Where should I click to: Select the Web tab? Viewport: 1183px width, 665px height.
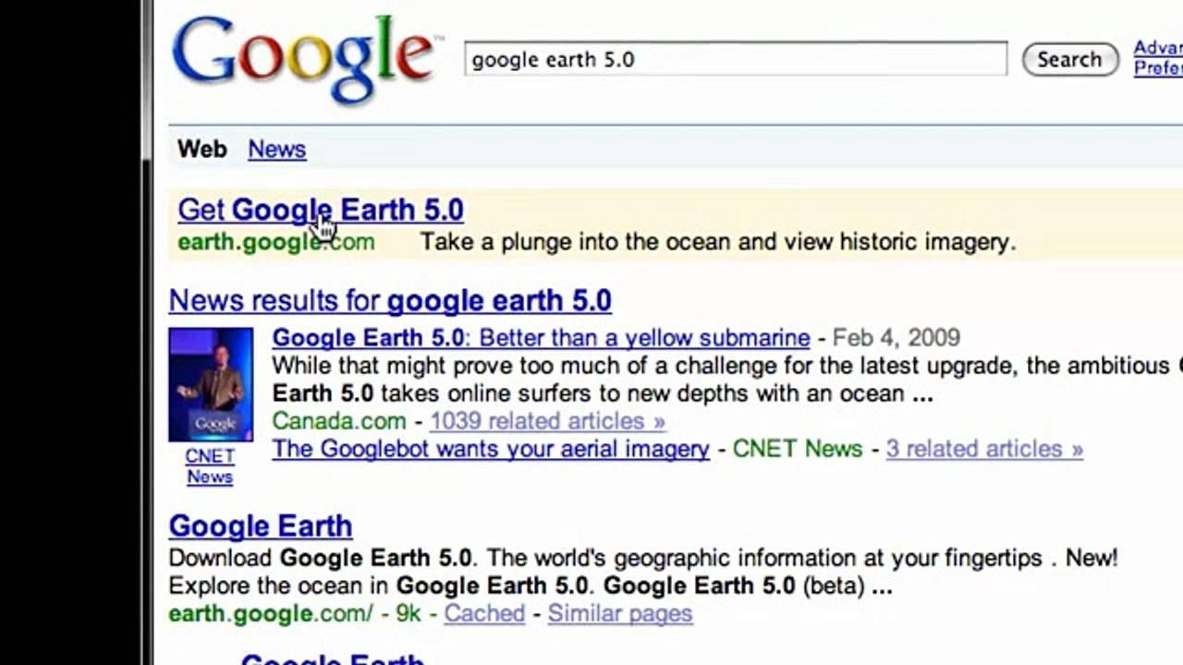tap(201, 149)
